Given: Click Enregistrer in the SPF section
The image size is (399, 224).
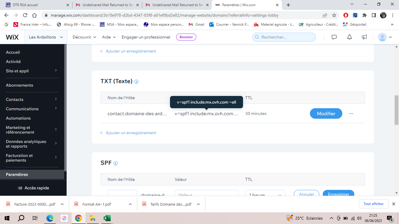Looking at the screenshot, I should (339, 193).
